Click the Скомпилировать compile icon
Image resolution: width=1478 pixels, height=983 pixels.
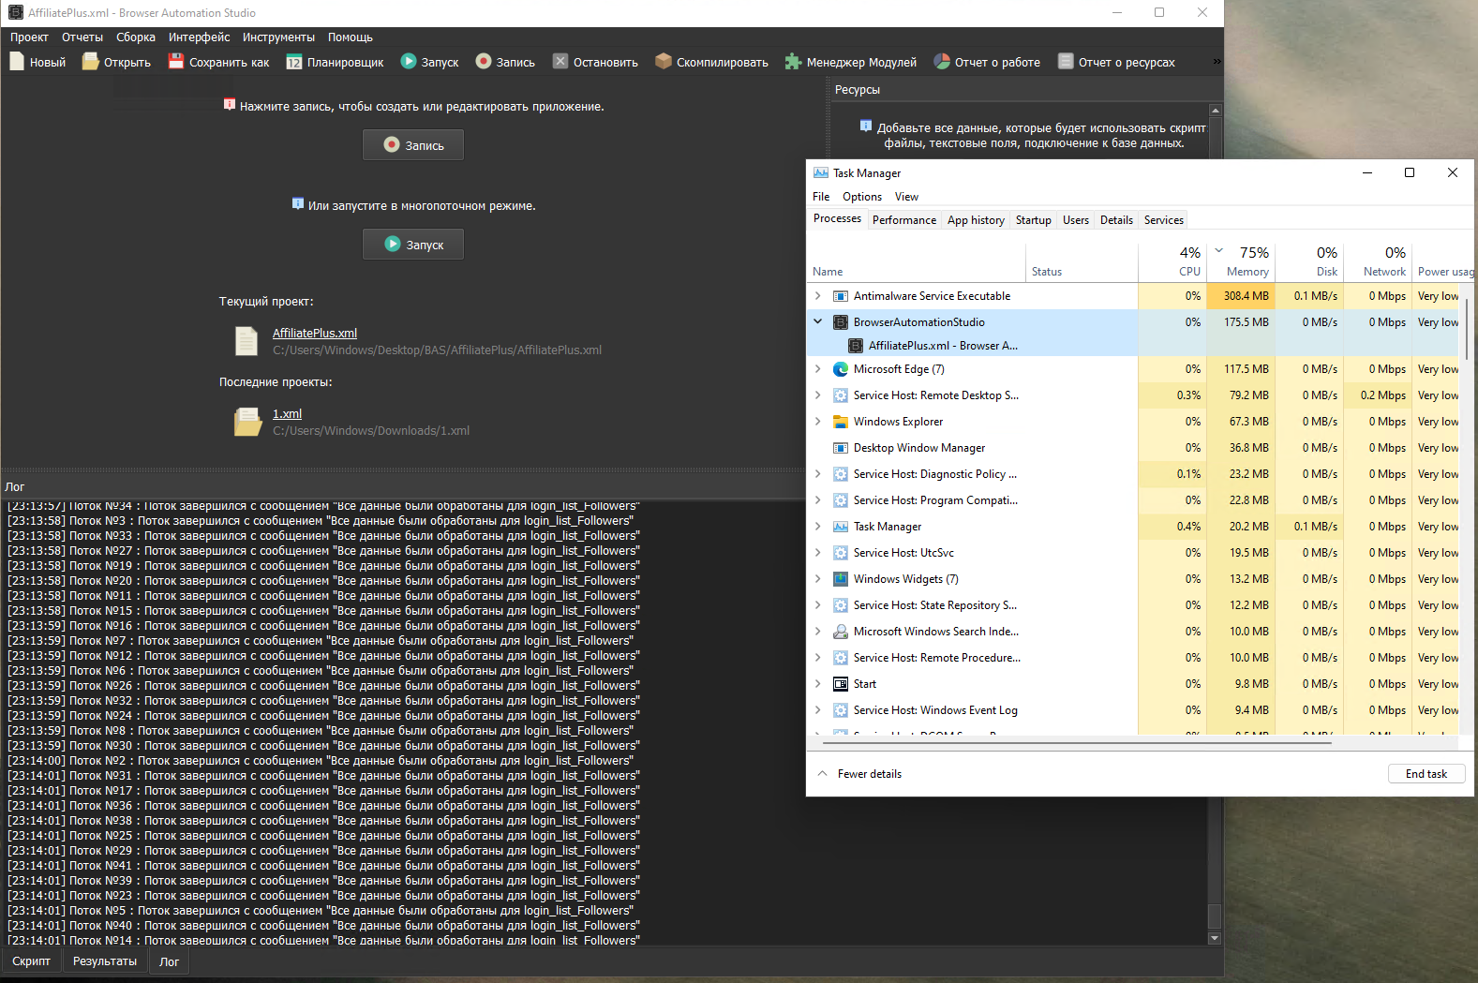click(664, 62)
